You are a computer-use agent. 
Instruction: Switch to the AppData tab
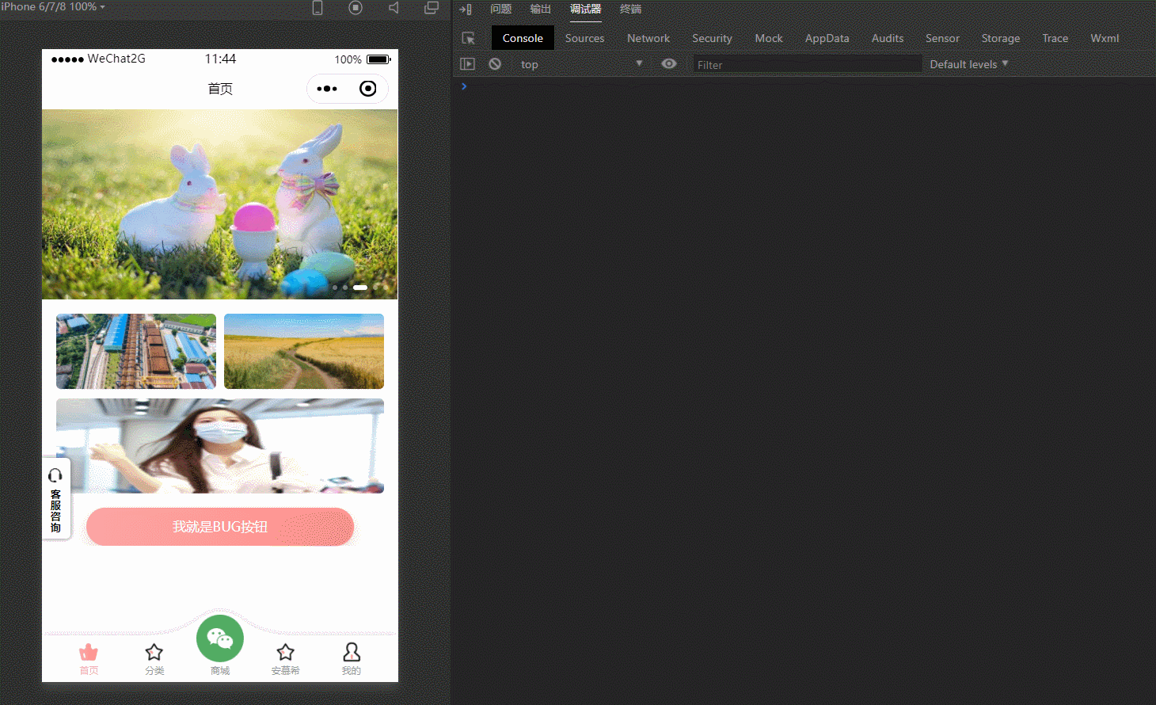coord(827,38)
